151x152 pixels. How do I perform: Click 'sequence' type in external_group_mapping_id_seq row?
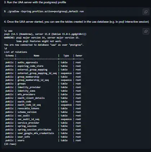click(66, 73)
